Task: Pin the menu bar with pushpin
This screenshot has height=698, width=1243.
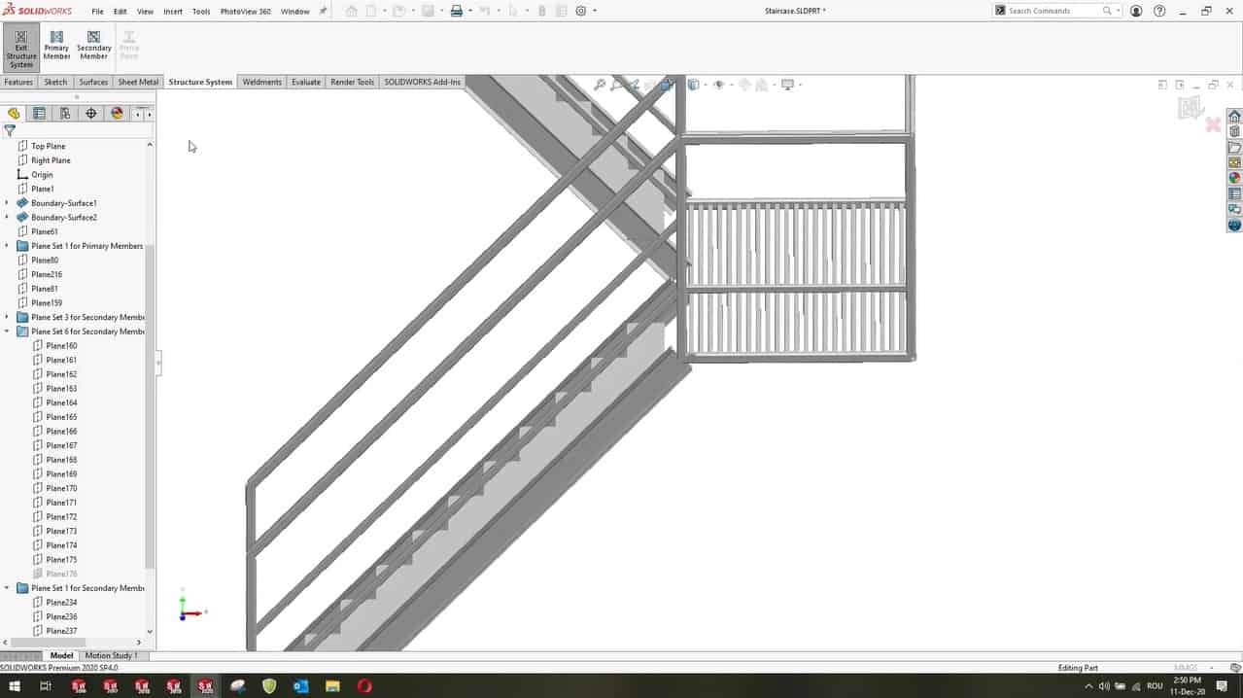Action: [324, 12]
